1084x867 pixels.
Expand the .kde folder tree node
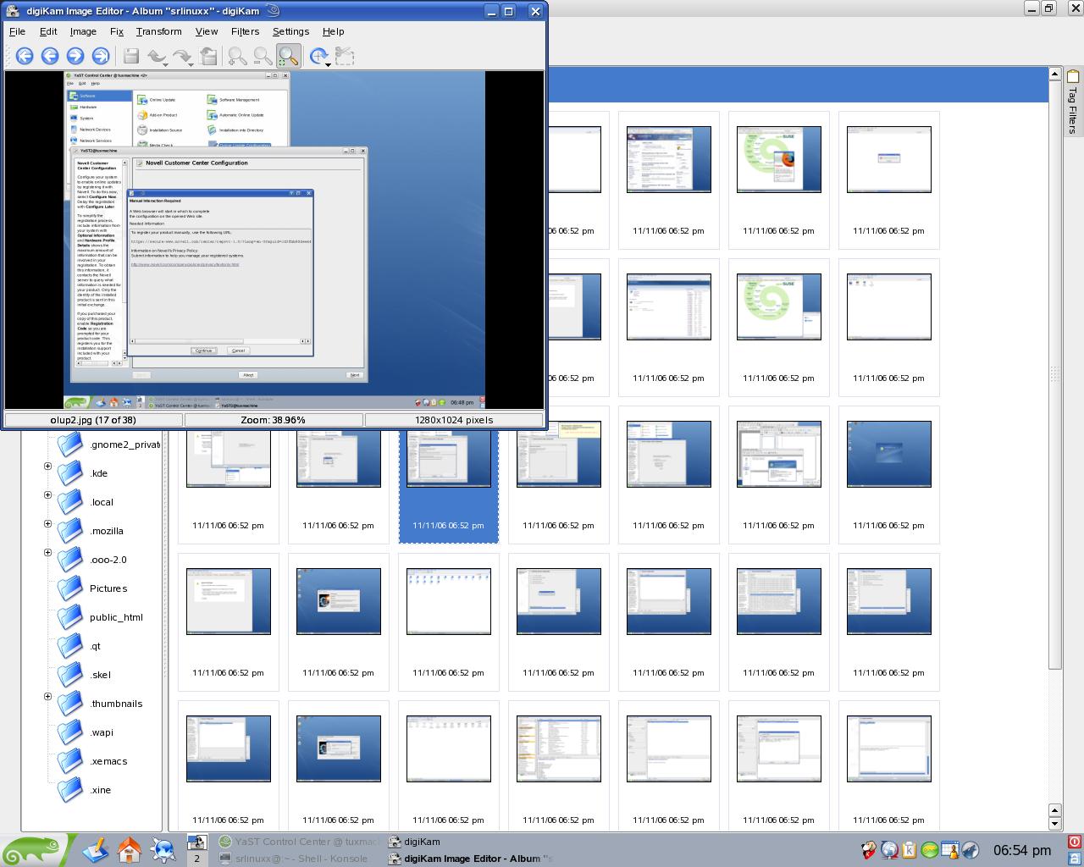(x=47, y=467)
